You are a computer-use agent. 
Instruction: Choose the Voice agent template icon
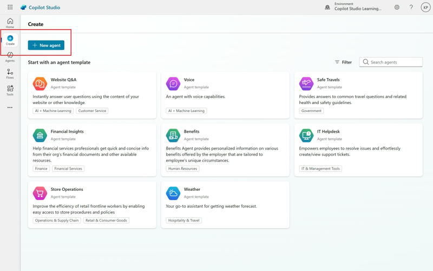[173, 83]
